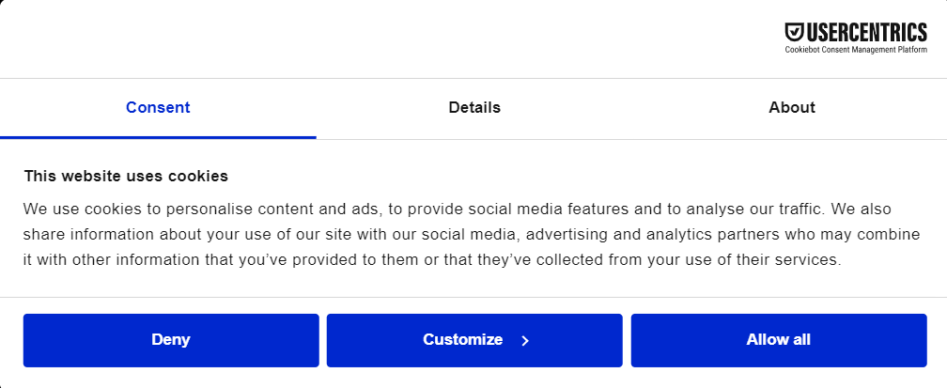Open the About tab

(791, 107)
